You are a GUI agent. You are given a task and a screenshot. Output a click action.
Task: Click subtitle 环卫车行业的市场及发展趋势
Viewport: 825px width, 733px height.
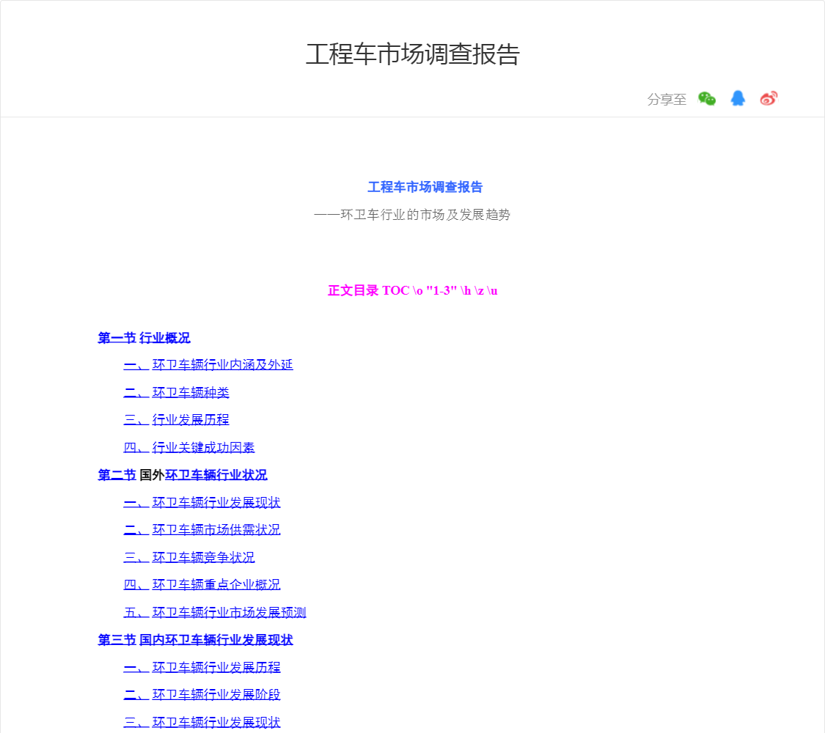pos(412,215)
